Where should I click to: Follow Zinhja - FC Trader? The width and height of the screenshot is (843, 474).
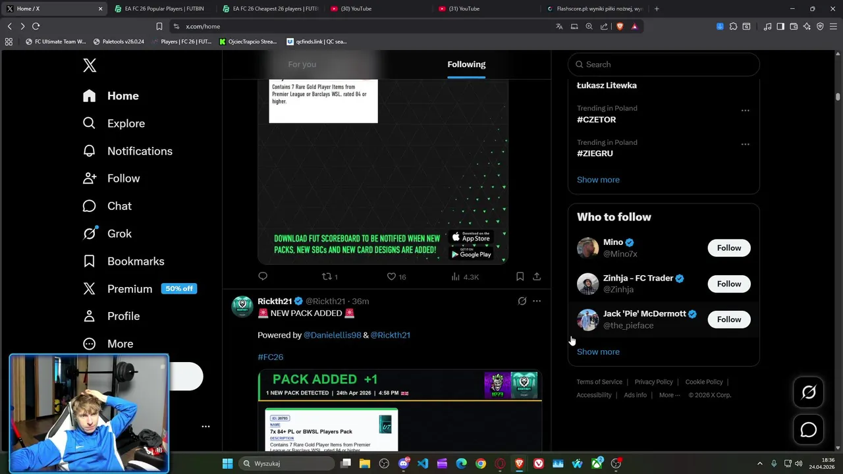point(728,284)
